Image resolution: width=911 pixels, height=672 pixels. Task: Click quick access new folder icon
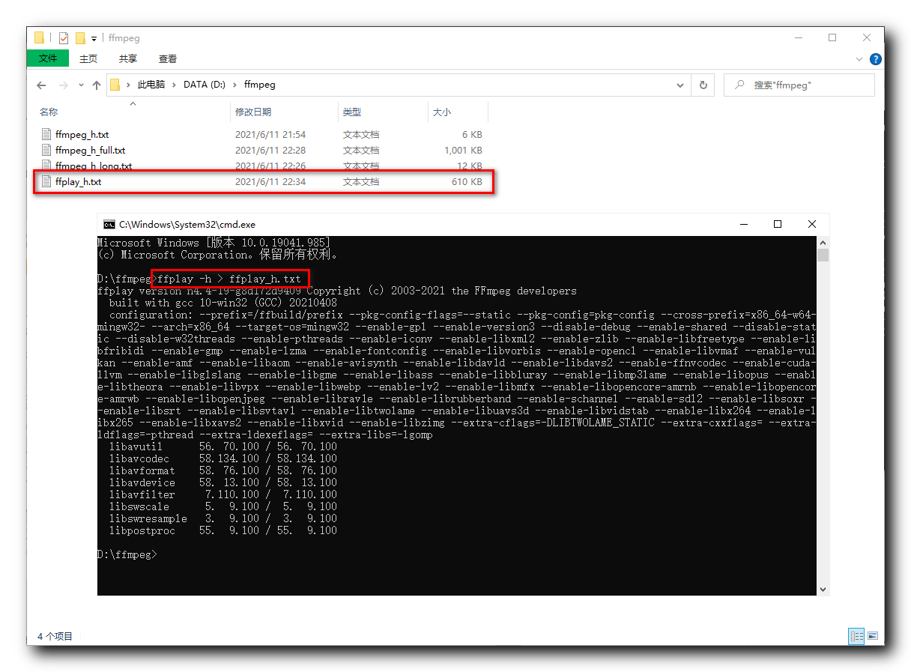(80, 38)
